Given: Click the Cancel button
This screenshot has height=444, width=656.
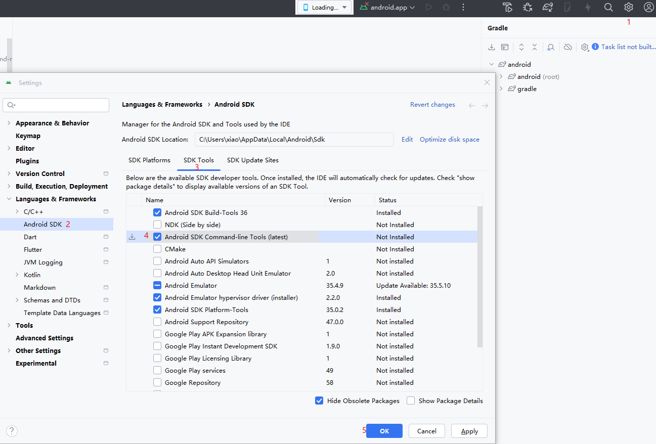Looking at the screenshot, I should pyautogui.click(x=426, y=431).
